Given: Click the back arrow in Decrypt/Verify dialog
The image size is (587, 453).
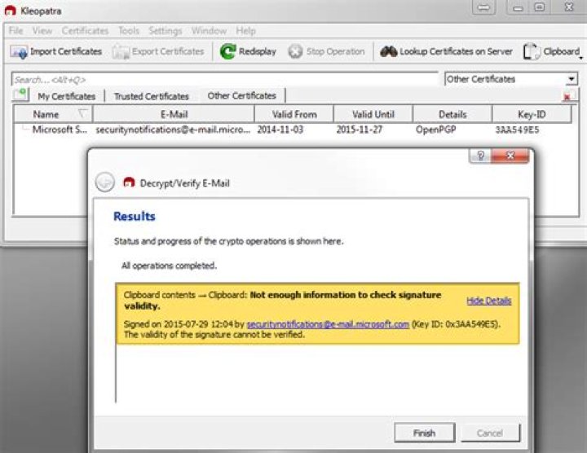Looking at the screenshot, I should pyautogui.click(x=105, y=183).
